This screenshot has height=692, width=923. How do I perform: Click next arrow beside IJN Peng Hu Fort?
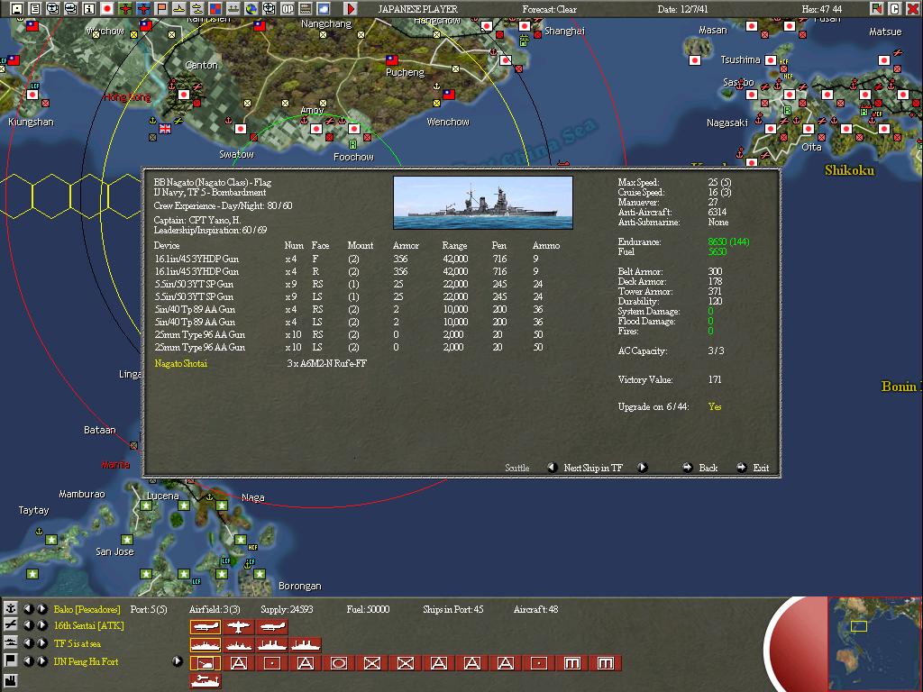41,660
